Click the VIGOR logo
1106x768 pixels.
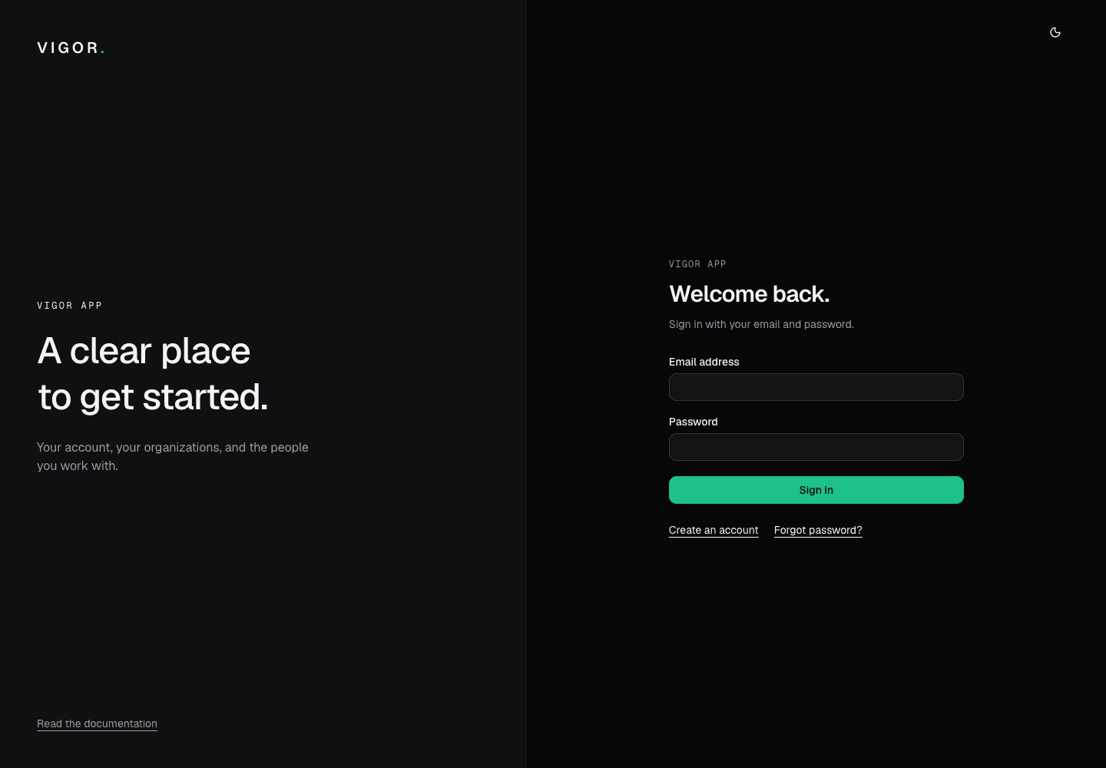[x=71, y=48]
